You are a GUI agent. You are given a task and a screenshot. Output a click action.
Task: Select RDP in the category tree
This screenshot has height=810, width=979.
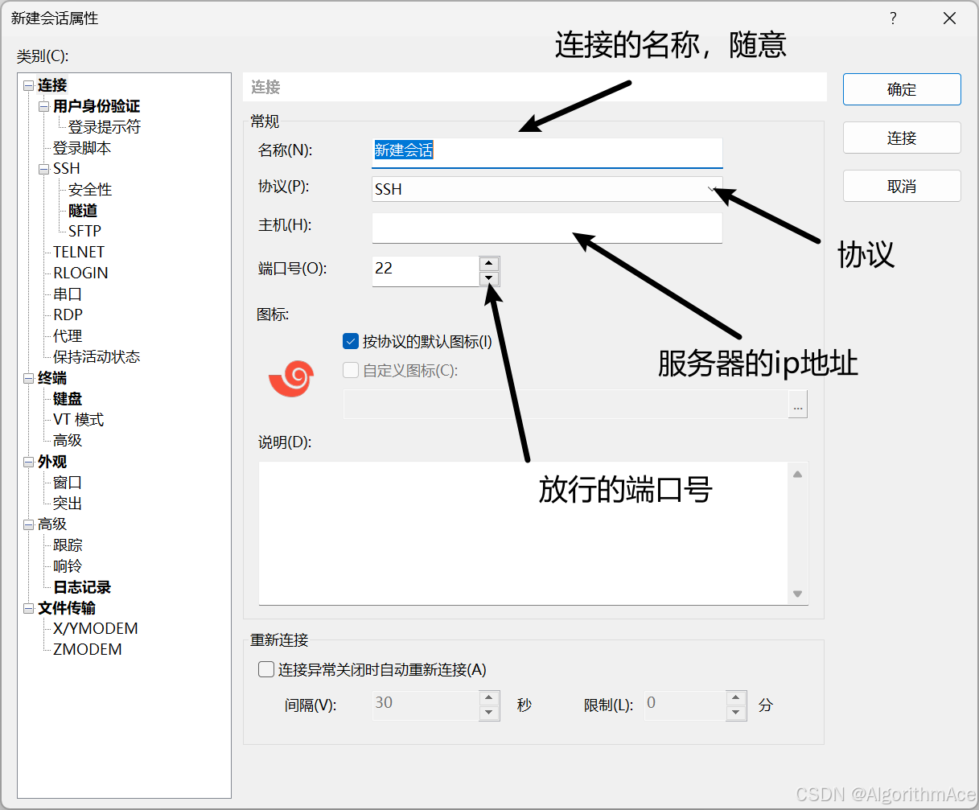68,315
